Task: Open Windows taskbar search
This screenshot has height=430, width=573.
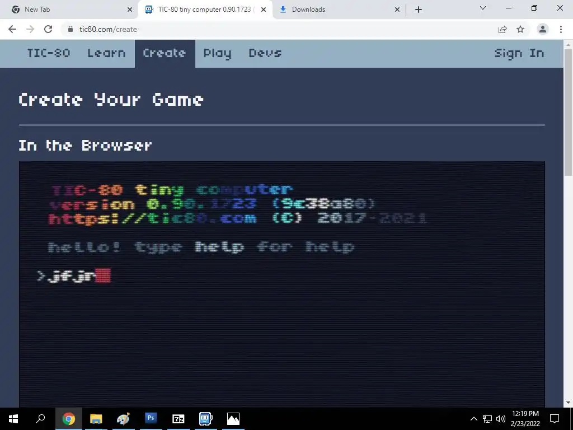Action: pyautogui.click(x=40, y=419)
